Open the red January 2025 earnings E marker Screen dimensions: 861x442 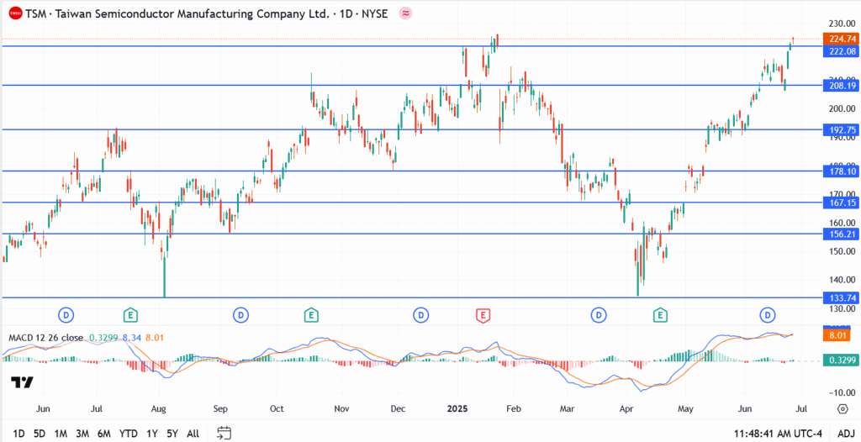483,315
